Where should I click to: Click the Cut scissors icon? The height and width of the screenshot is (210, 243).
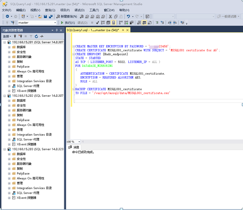coord(110,16)
